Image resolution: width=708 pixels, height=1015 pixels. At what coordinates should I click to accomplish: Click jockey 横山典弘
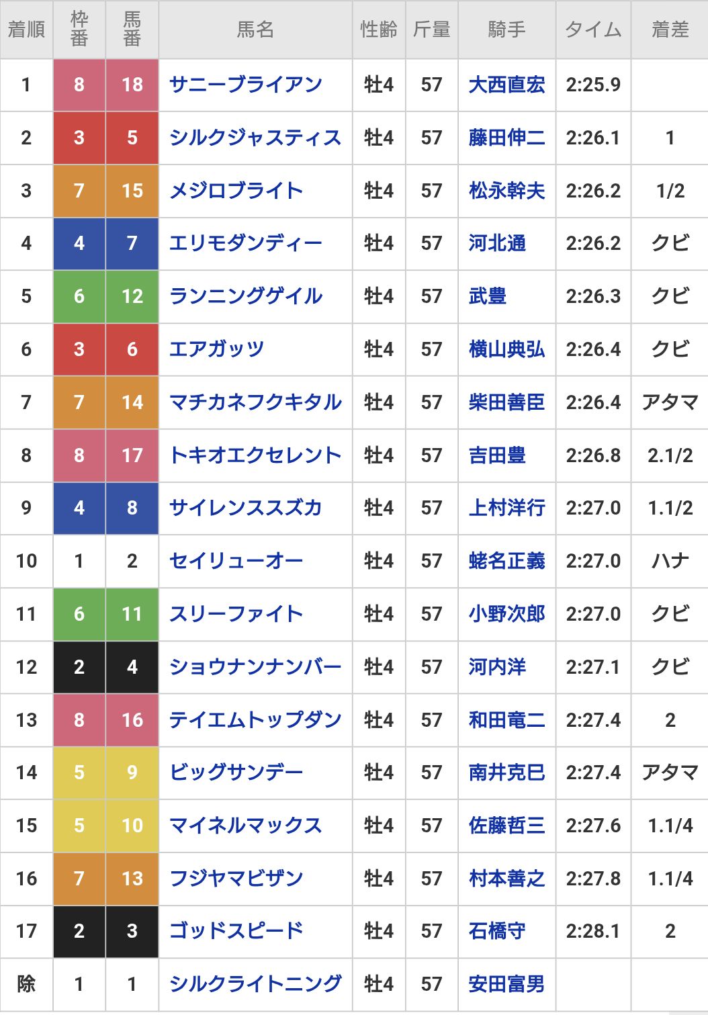[x=506, y=349]
